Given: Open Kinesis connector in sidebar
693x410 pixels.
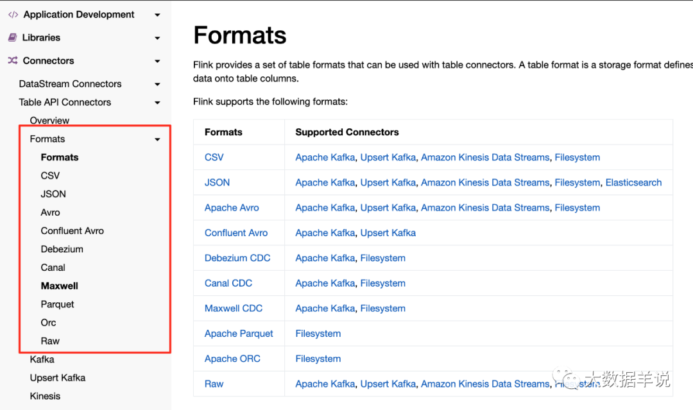Looking at the screenshot, I should click(45, 396).
